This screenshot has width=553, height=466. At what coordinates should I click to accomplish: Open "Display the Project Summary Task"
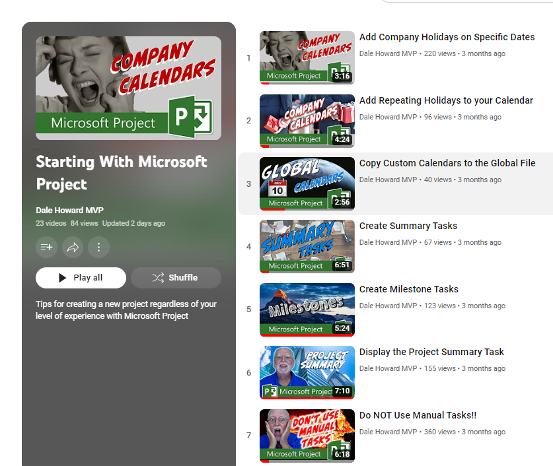point(431,352)
